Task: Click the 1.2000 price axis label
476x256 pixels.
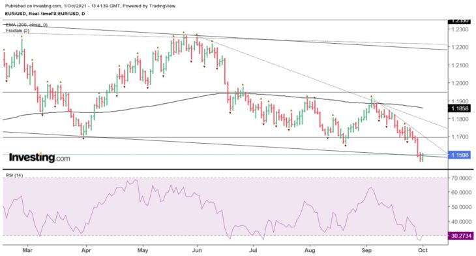Action: [460, 83]
